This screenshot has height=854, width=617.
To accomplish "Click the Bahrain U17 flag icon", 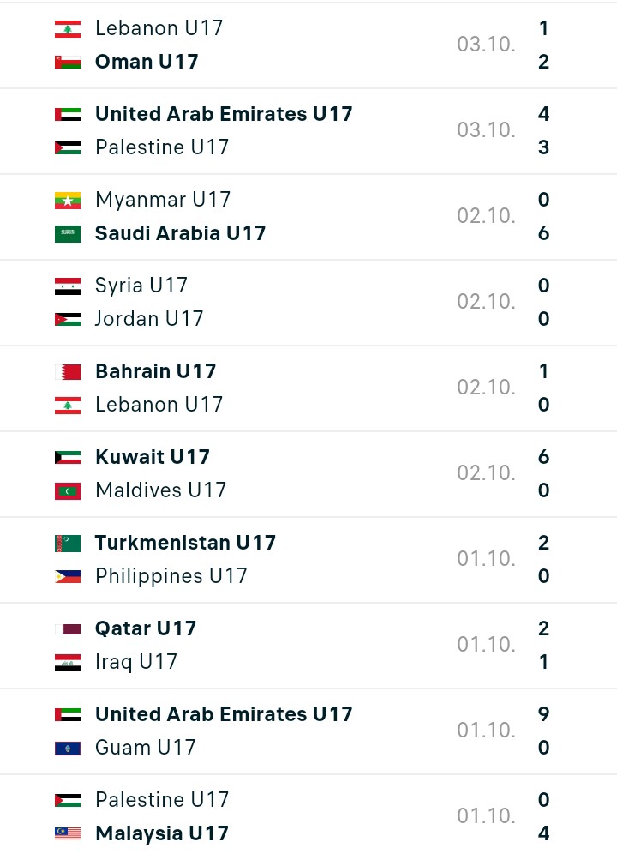I will 68,372.
